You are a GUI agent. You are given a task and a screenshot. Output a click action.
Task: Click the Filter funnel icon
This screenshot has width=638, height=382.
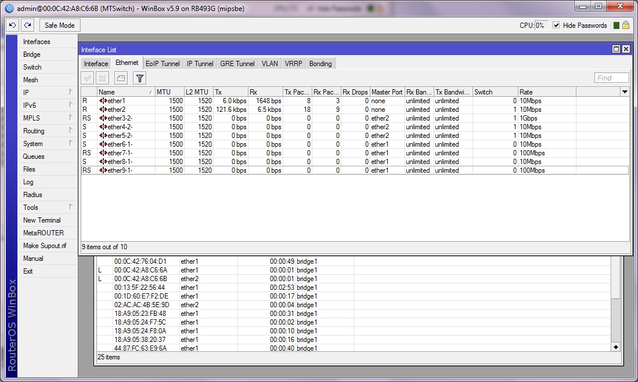point(139,78)
